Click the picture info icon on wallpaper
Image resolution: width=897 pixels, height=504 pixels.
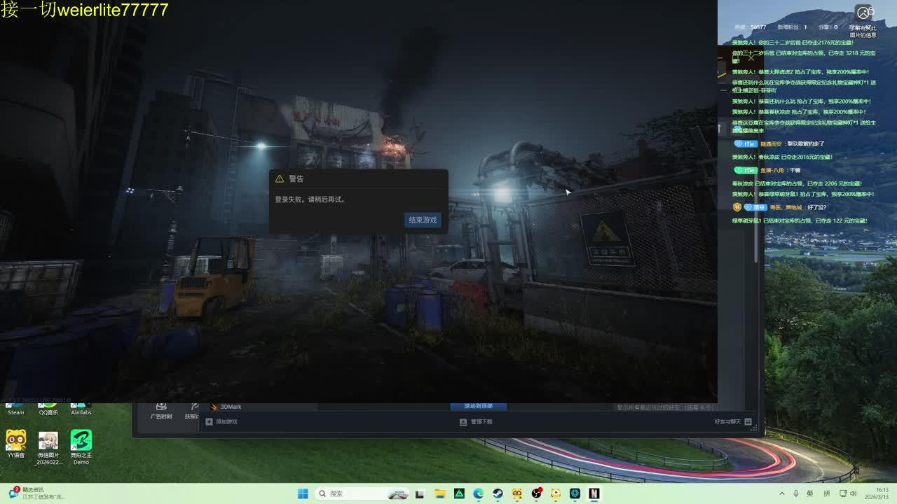pos(864,13)
